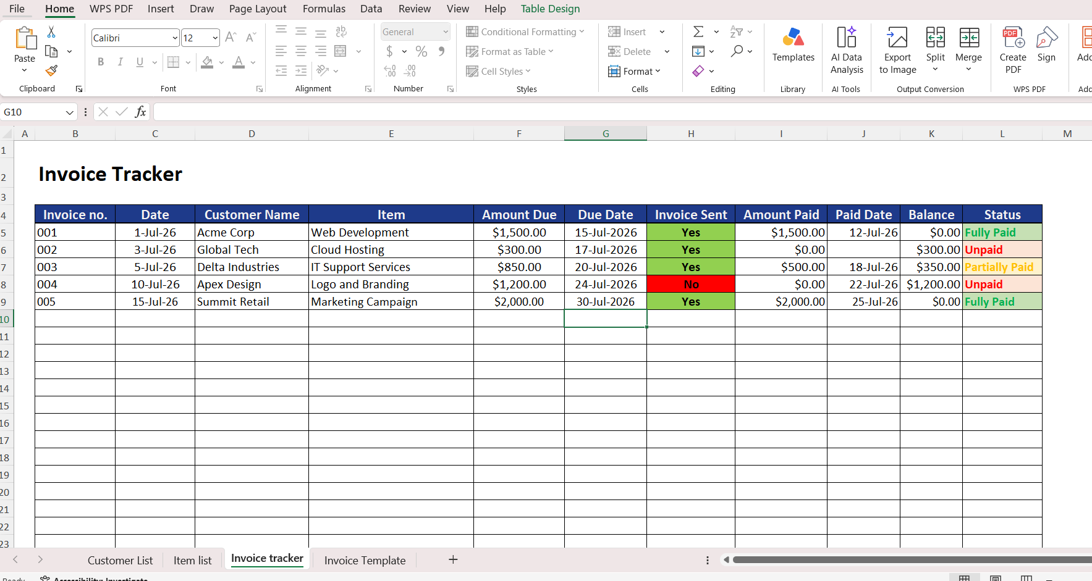Screen dimensions: 1092x581
Task: Open the Cells Format dropdown
Action: point(634,71)
